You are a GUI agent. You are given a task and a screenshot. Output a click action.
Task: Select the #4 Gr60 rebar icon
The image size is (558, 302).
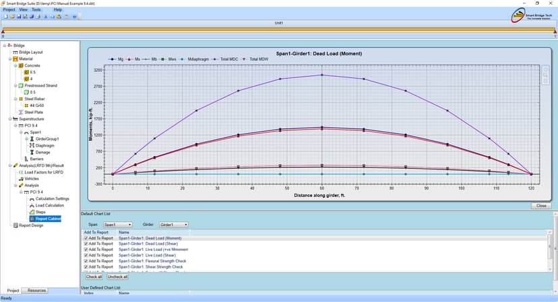pyautogui.click(x=26, y=106)
